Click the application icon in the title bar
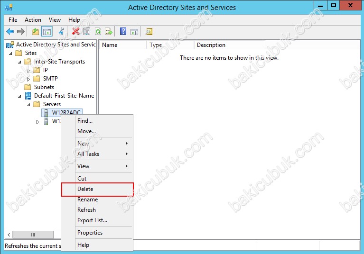This screenshot has width=364, height=254. (x=9, y=8)
